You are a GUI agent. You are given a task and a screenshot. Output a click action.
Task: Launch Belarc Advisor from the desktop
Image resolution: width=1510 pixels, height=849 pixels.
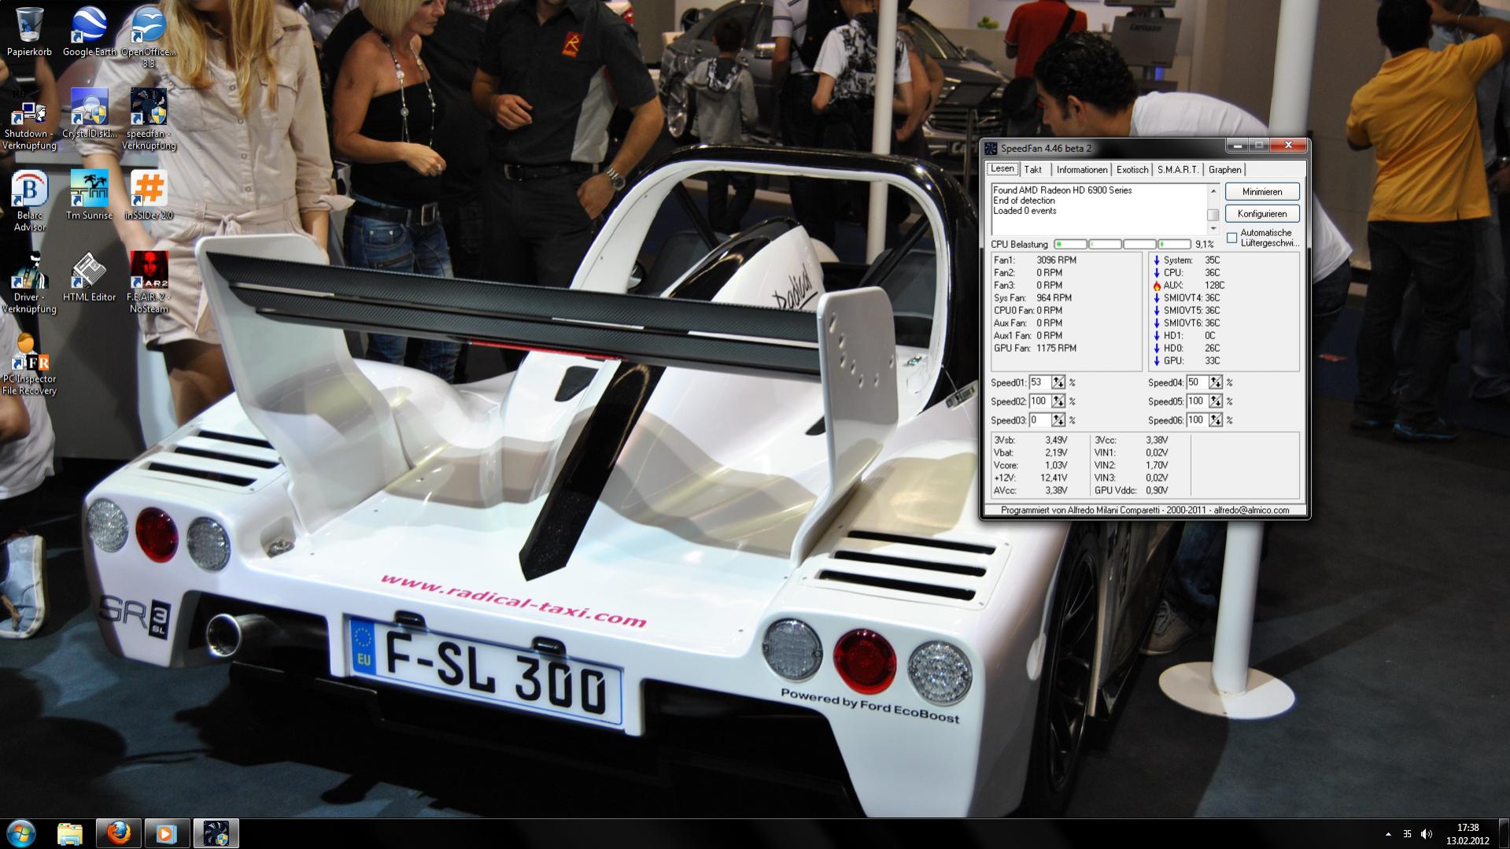(x=29, y=201)
